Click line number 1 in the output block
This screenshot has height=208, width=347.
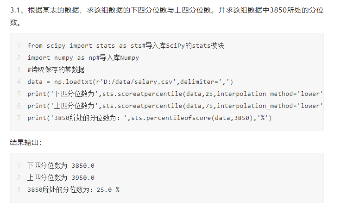click(x=18, y=165)
